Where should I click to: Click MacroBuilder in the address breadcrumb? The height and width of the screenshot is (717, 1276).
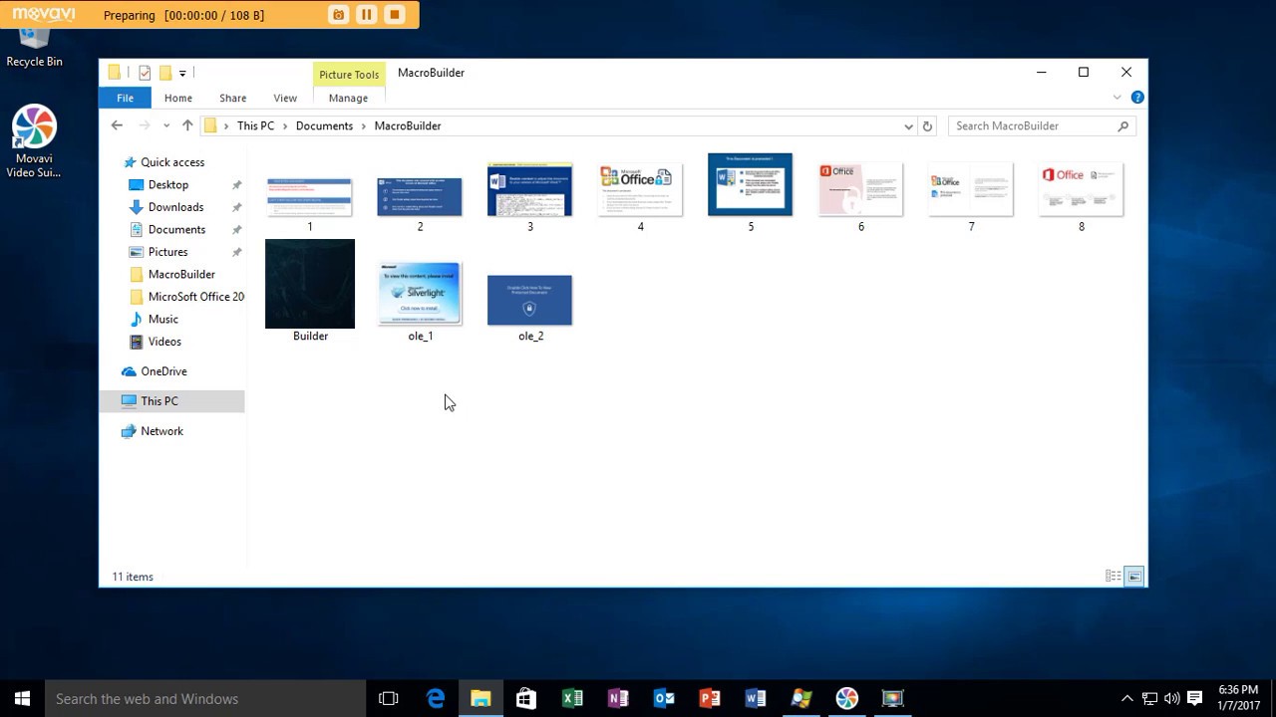pos(408,125)
